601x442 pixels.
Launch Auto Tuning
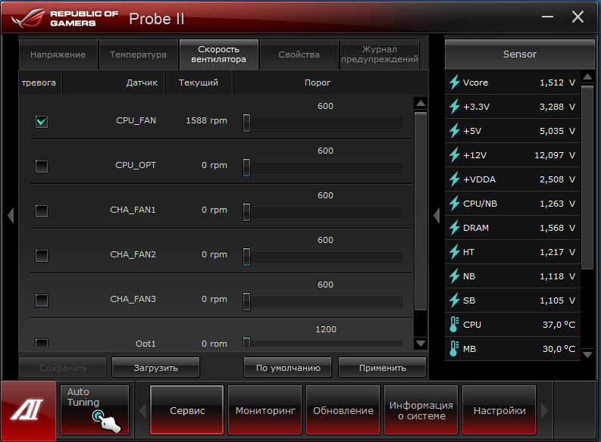point(94,410)
